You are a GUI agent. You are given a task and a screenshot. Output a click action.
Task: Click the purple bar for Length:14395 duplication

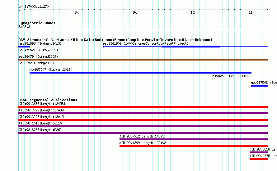click(x=194, y=139)
